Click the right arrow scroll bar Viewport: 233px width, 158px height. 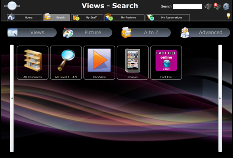220,98
